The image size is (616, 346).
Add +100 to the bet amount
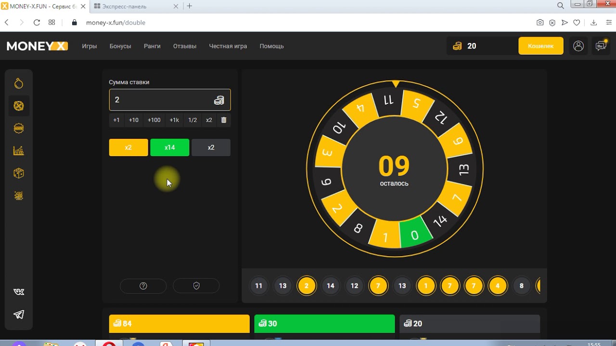154,120
